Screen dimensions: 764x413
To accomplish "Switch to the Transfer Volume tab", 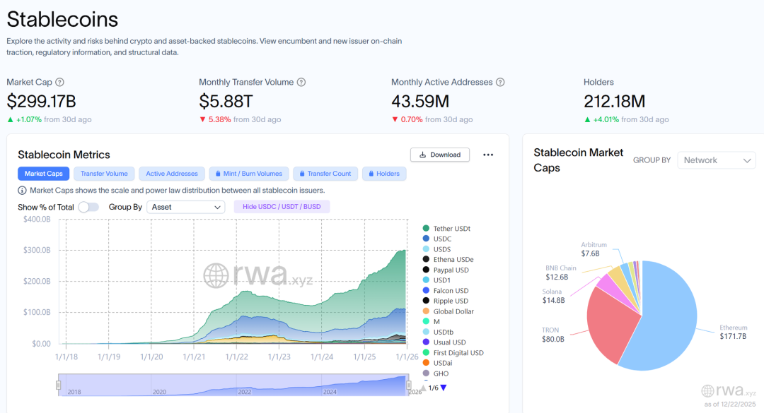I will (104, 174).
